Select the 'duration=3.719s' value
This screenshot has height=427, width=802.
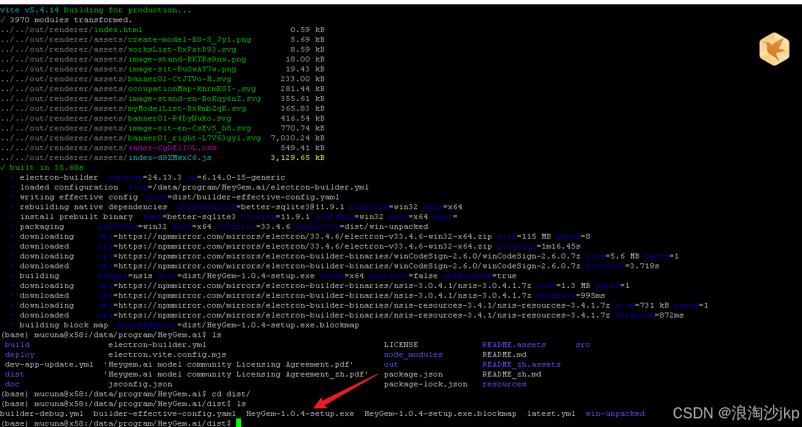pos(622,266)
